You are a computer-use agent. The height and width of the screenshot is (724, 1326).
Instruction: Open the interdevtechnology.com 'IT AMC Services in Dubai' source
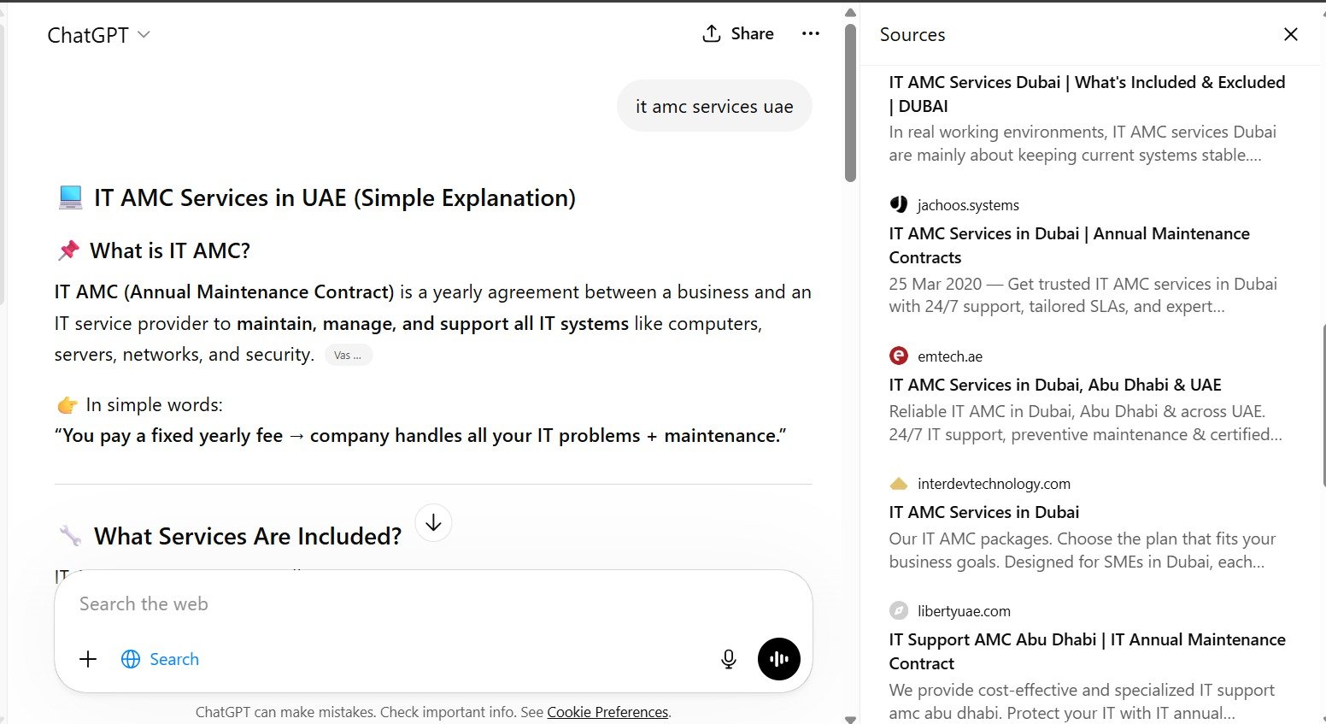[x=983, y=512]
